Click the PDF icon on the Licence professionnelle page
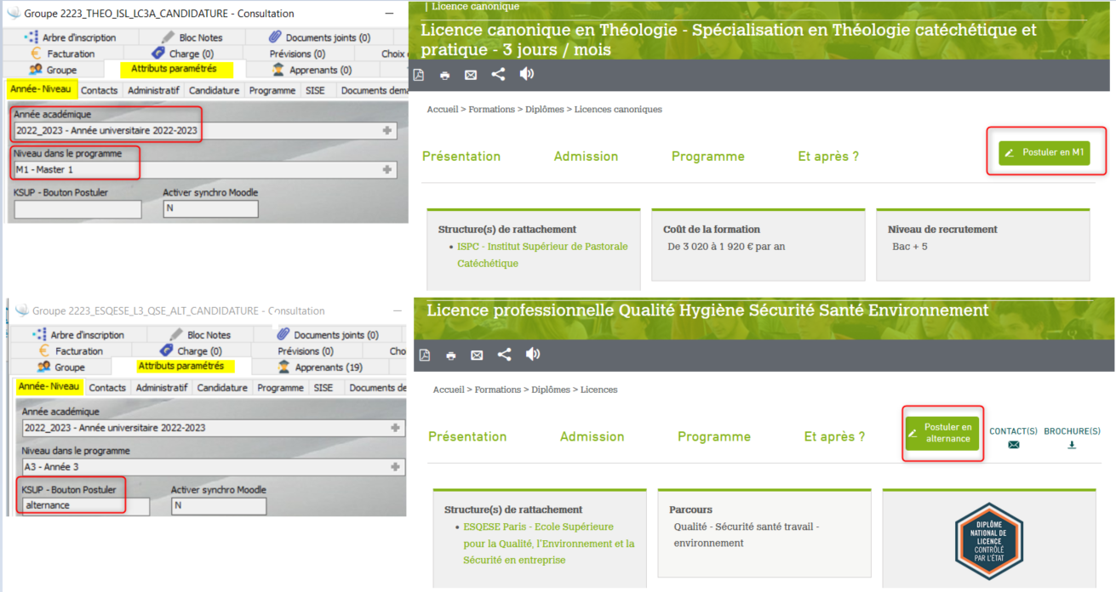The image size is (1116, 592). (x=425, y=355)
